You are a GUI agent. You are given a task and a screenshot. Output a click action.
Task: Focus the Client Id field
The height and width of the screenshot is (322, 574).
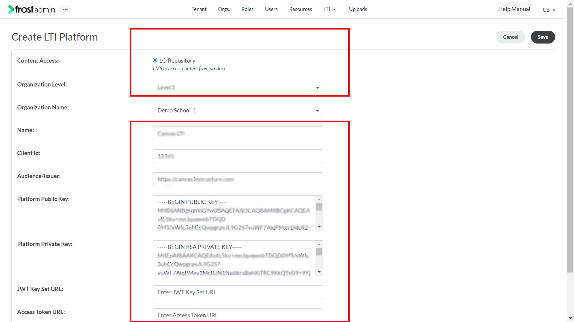[238, 156]
